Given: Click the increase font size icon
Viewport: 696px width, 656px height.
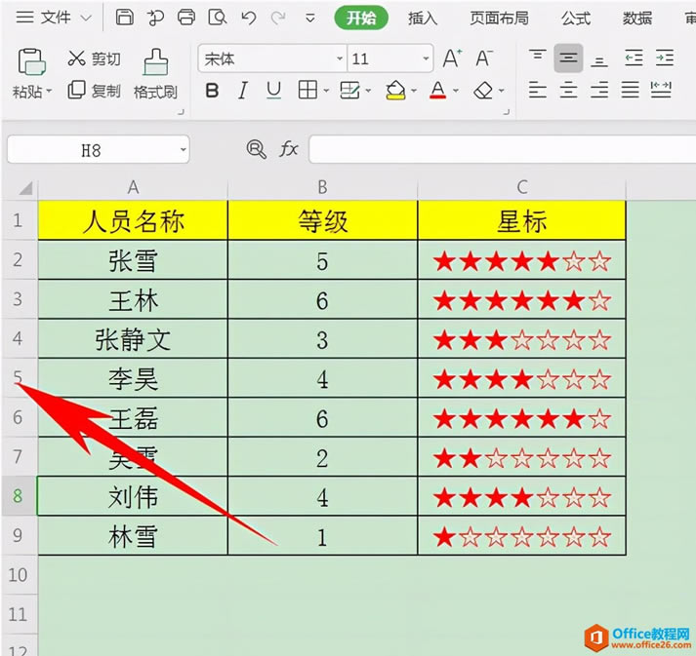Looking at the screenshot, I should (x=452, y=59).
